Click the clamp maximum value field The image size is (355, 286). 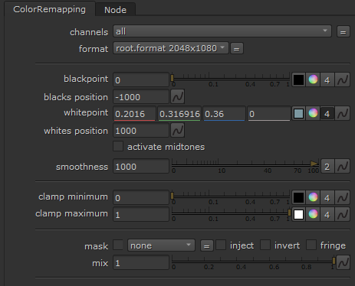[x=141, y=214]
